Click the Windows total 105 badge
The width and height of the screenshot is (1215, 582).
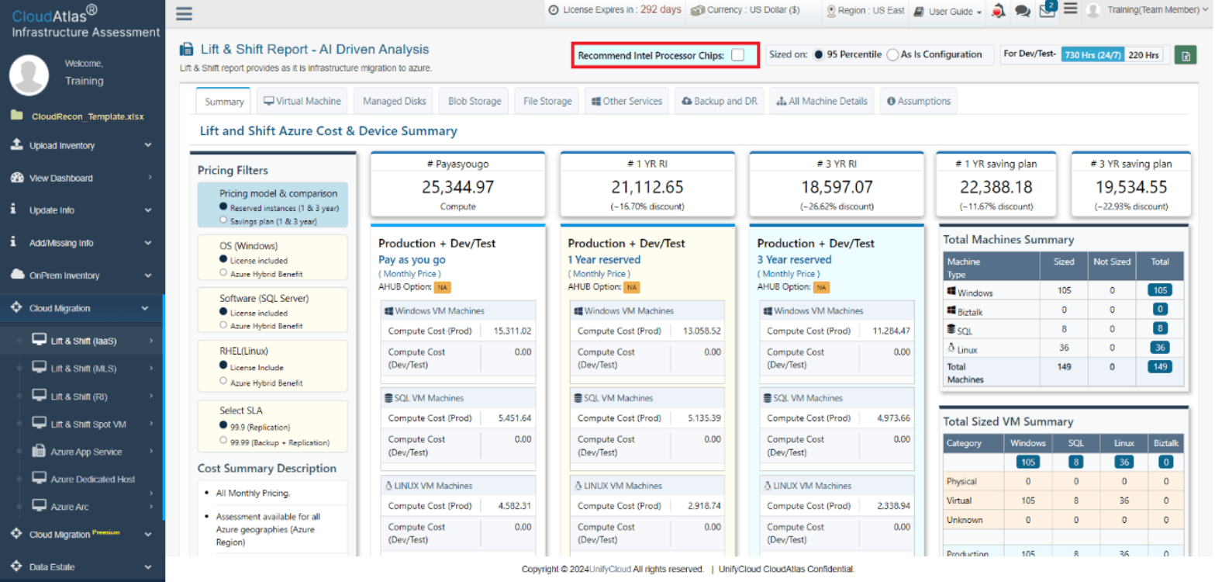pos(1160,290)
